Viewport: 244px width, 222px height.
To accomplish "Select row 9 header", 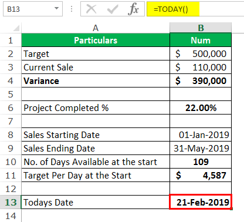I will pos(11,148).
